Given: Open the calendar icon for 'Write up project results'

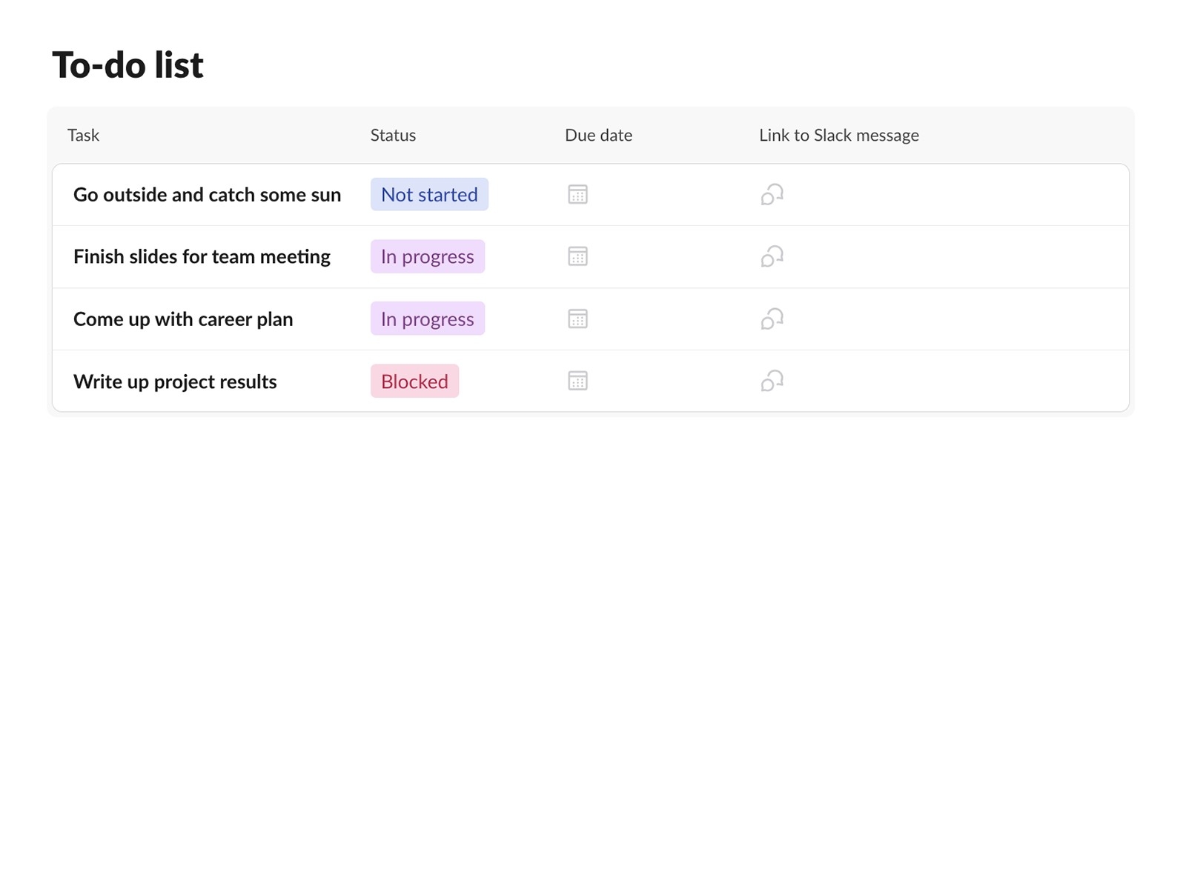Looking at the screenshot, I should (578, 381).
